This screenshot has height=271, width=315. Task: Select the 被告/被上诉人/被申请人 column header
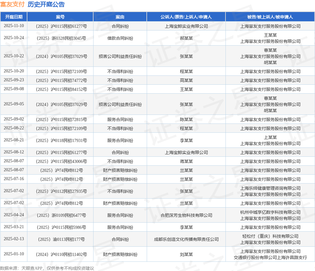pos(270,17)
